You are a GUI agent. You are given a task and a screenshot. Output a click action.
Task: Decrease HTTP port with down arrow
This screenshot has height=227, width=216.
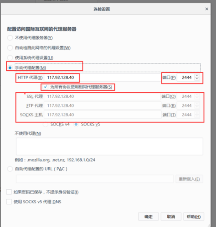click(x=197, y=79)
